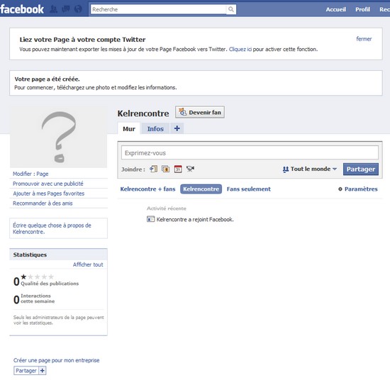Select the Fans seulement filter
The image size is (390, 380).
coord(248,189)
